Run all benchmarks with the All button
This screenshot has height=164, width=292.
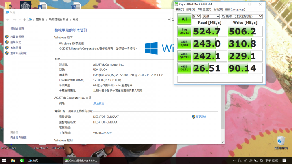[x=184, y=19]
